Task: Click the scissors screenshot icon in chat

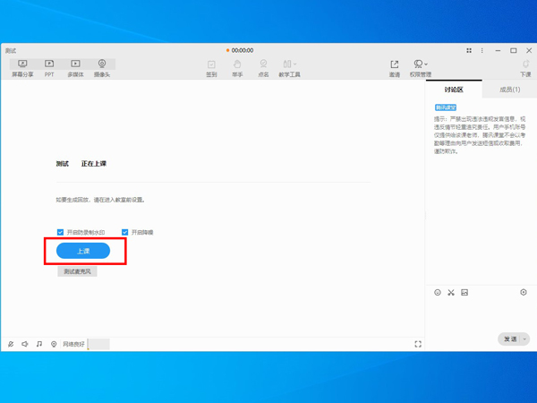Action: point(451,293)
